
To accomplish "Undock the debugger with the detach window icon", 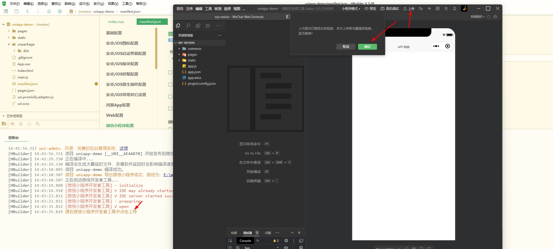I will click(301, 241).
